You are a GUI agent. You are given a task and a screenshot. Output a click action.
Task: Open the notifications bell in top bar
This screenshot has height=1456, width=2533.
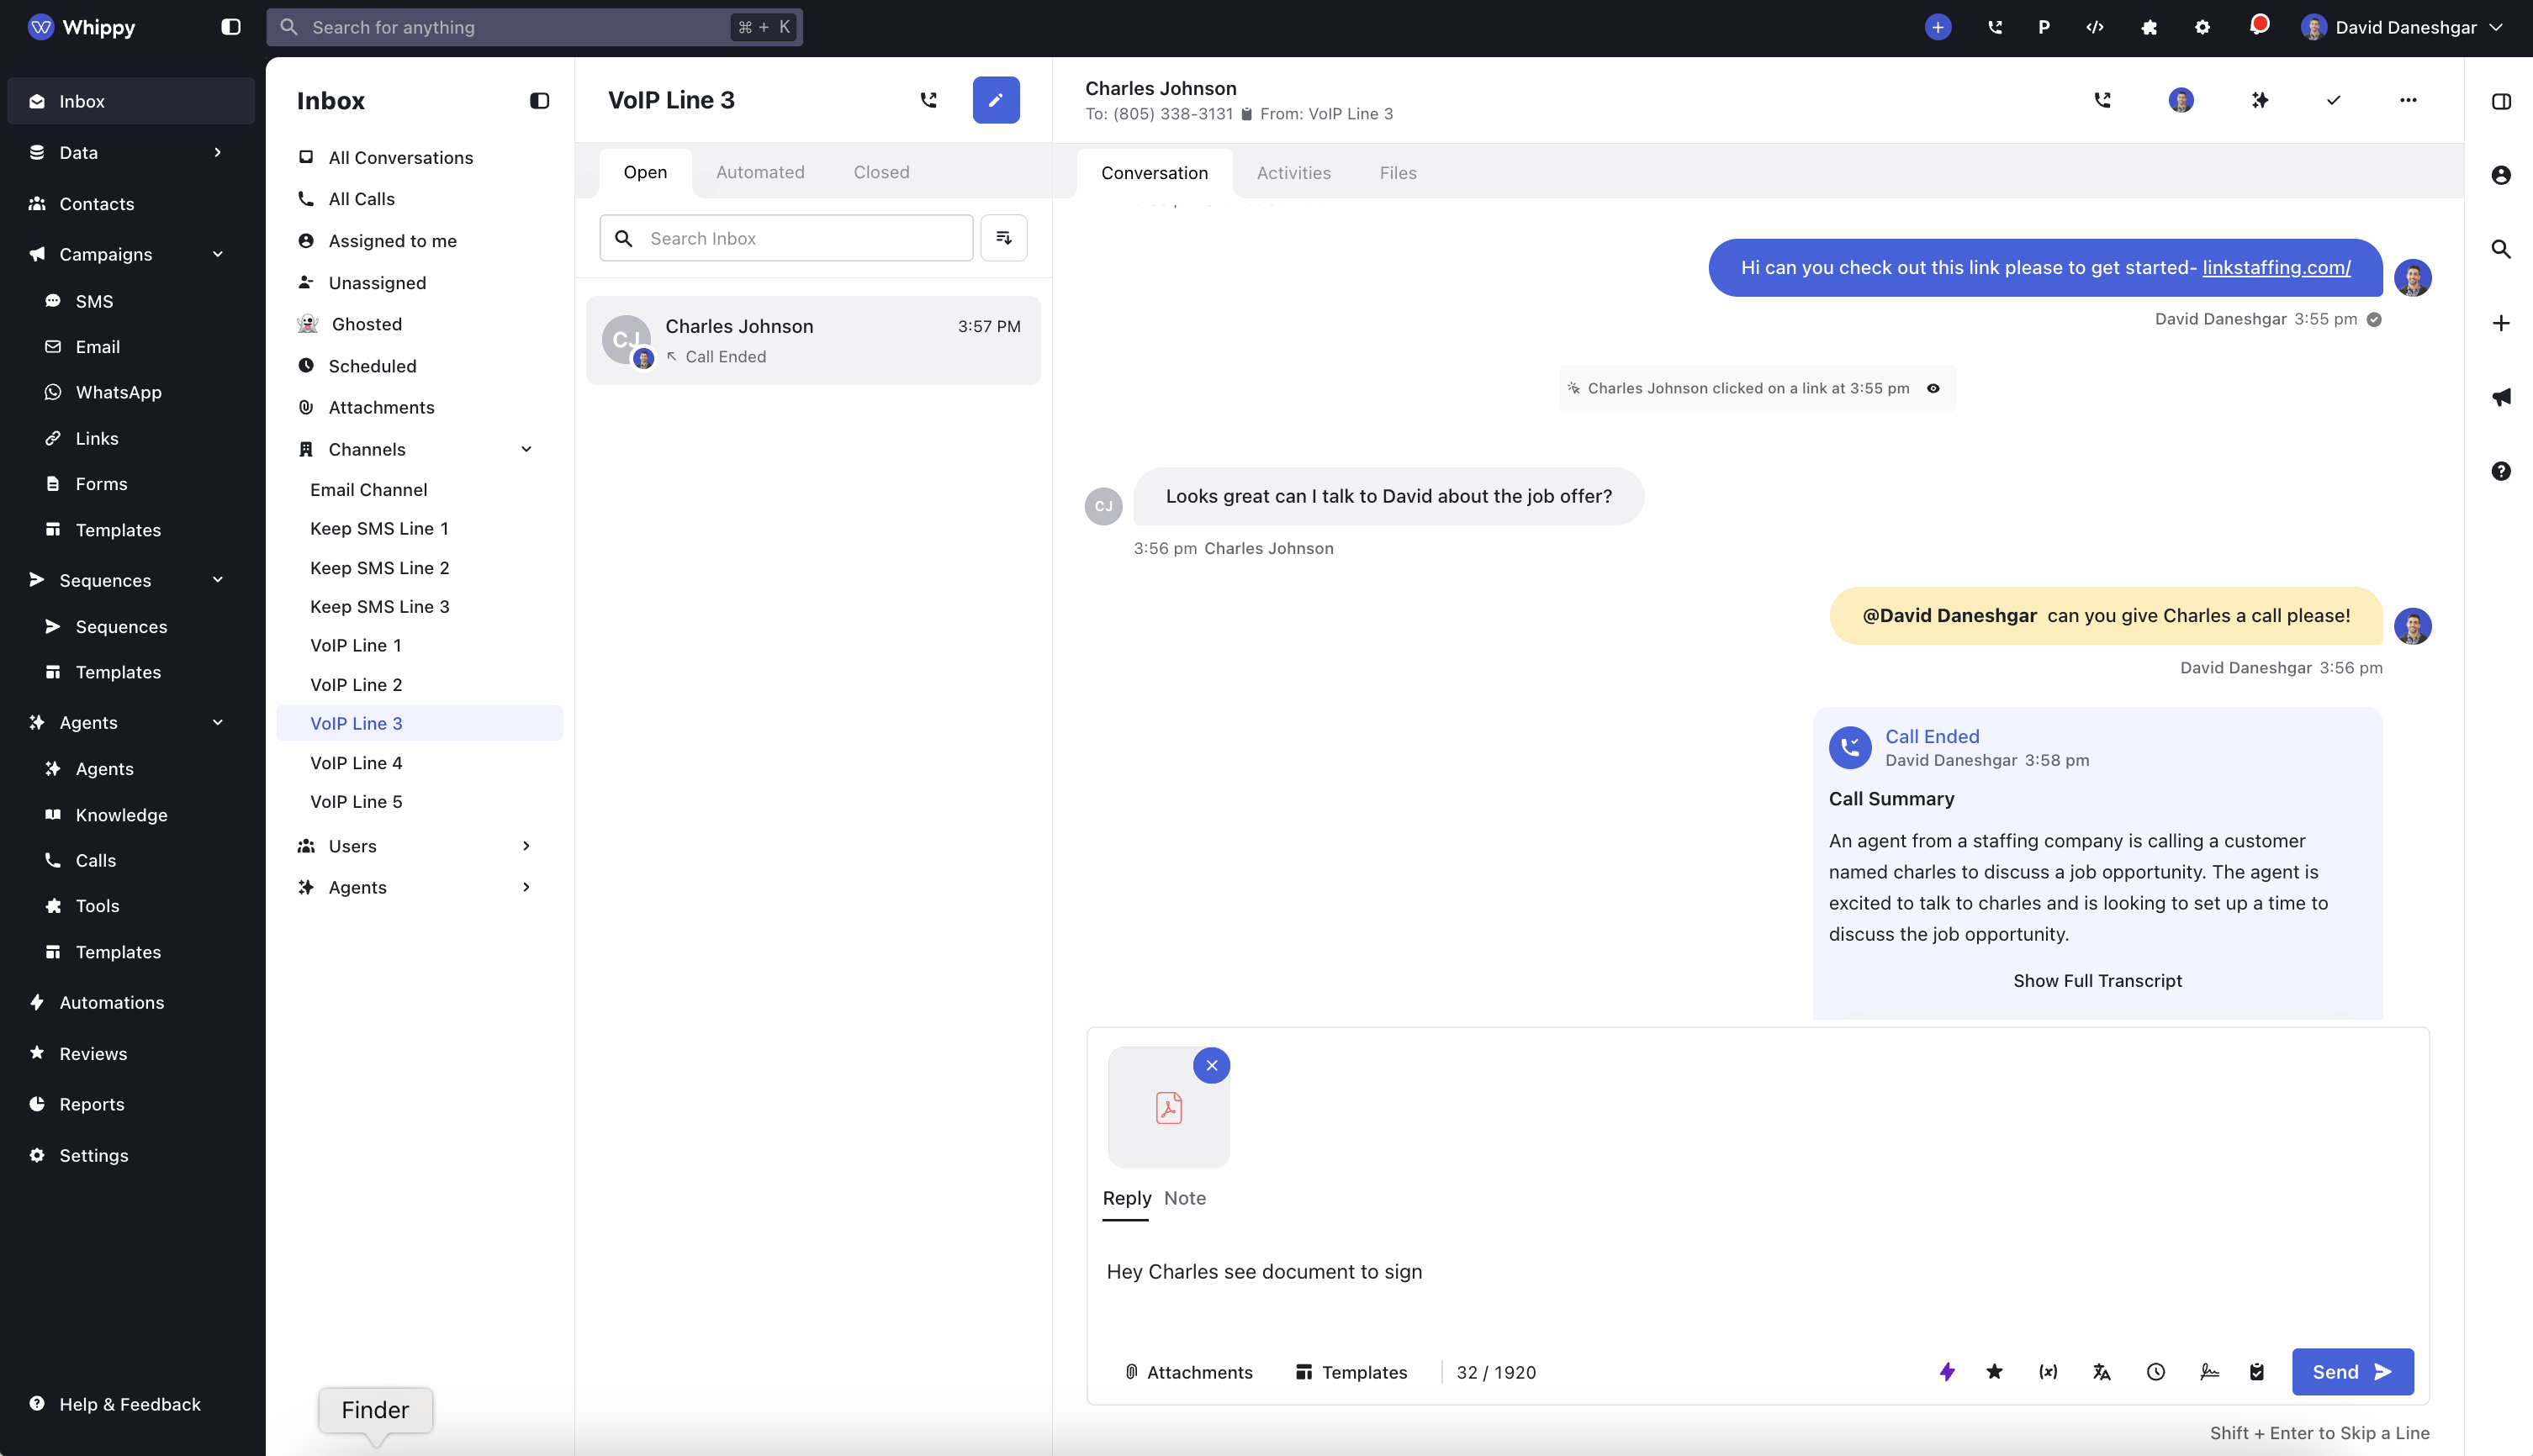click(2258, 27)
